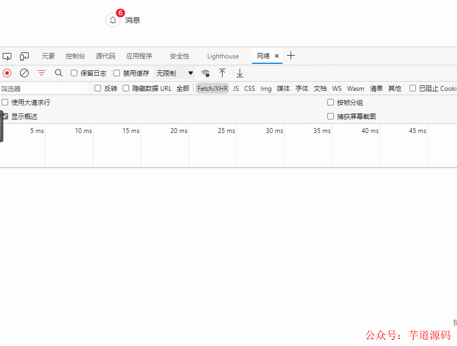457x346 pixels.
Task: Switch to the 控制台 panel tab
Action: pos(75,56)
